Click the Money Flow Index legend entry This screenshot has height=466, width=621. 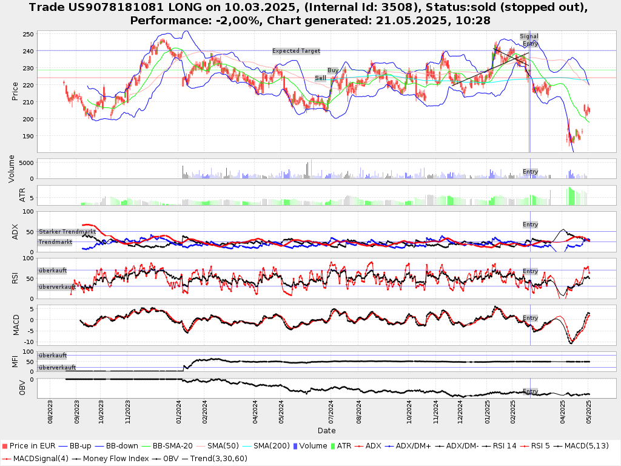pos(115,458)
